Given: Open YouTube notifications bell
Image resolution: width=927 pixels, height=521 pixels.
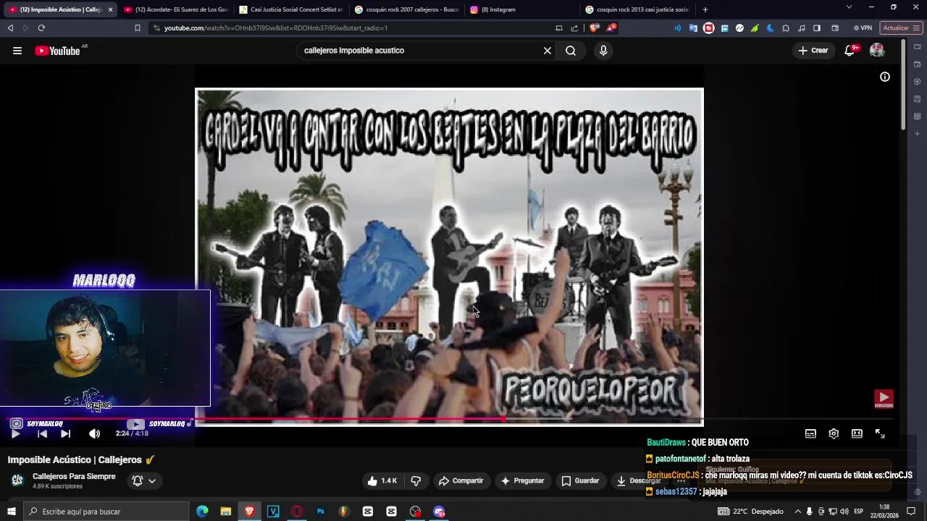Looking at the screenshot, I should [850, 51].
